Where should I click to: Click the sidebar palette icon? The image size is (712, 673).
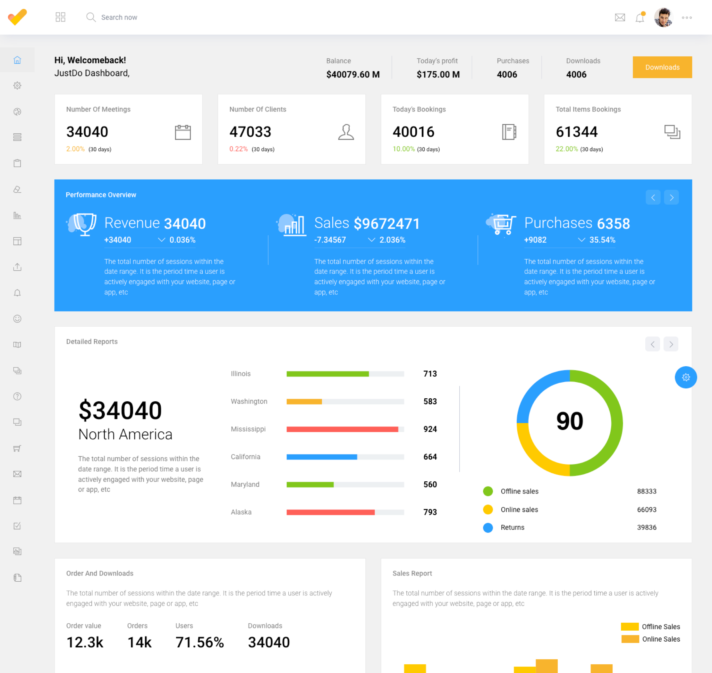[x=17, y=112]
